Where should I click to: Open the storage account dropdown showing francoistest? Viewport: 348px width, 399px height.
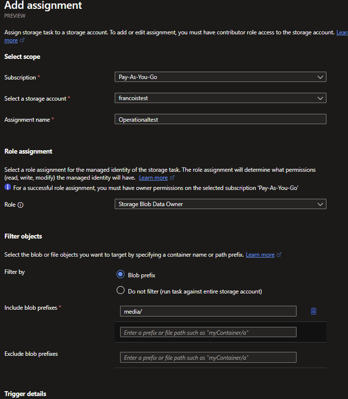pos(221,98)
